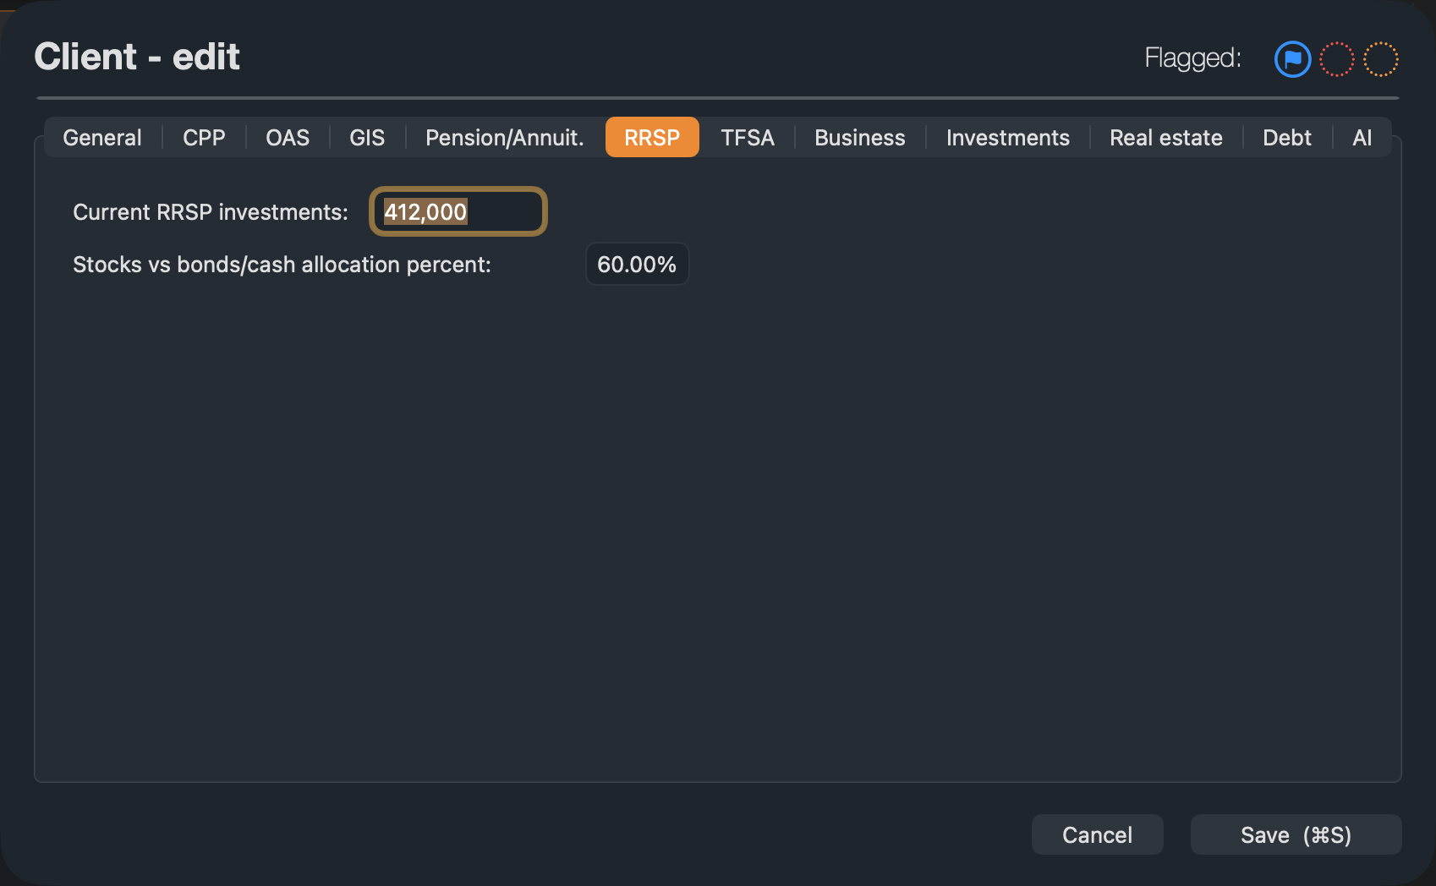Switch to the General tab
The image size is (1436, 886).
pos(102,137)
